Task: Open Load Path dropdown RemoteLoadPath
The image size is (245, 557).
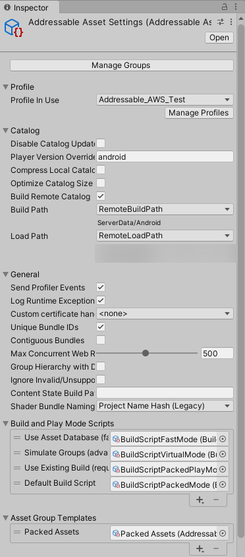Action: coord(165,236)
